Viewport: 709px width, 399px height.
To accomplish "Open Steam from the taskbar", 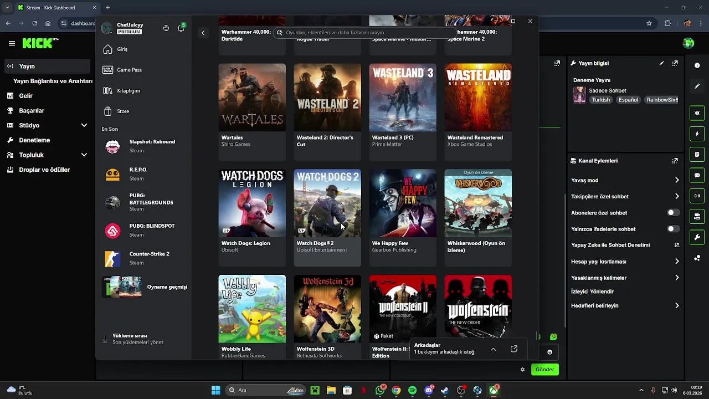I will [445, 391].
